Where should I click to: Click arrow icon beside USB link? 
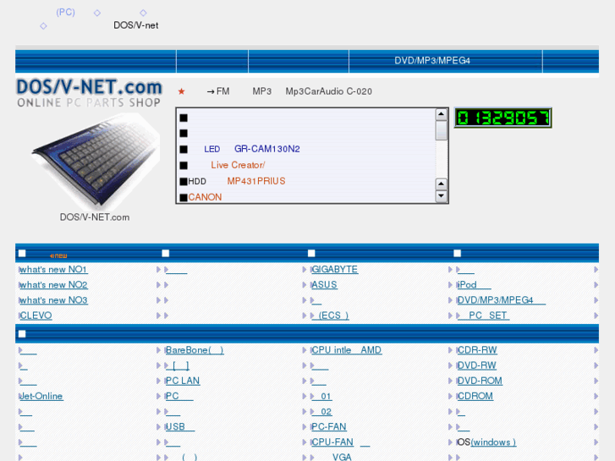(x=158, y=426)
